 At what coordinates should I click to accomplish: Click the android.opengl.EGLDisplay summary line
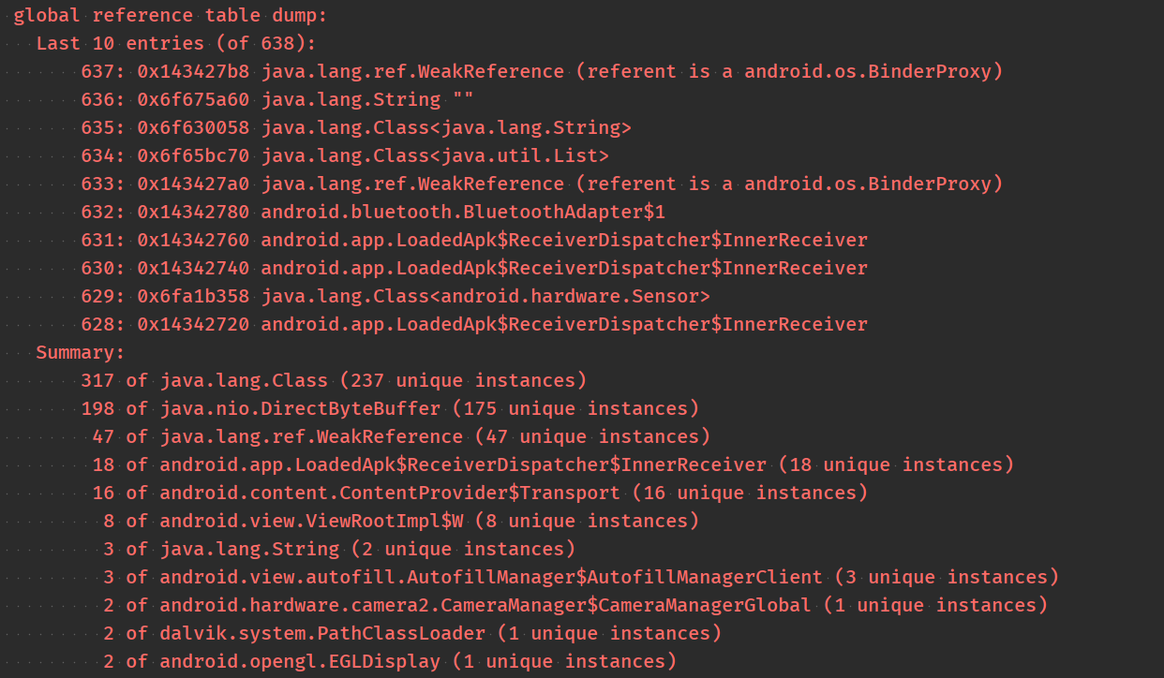(x=390, y=661)
